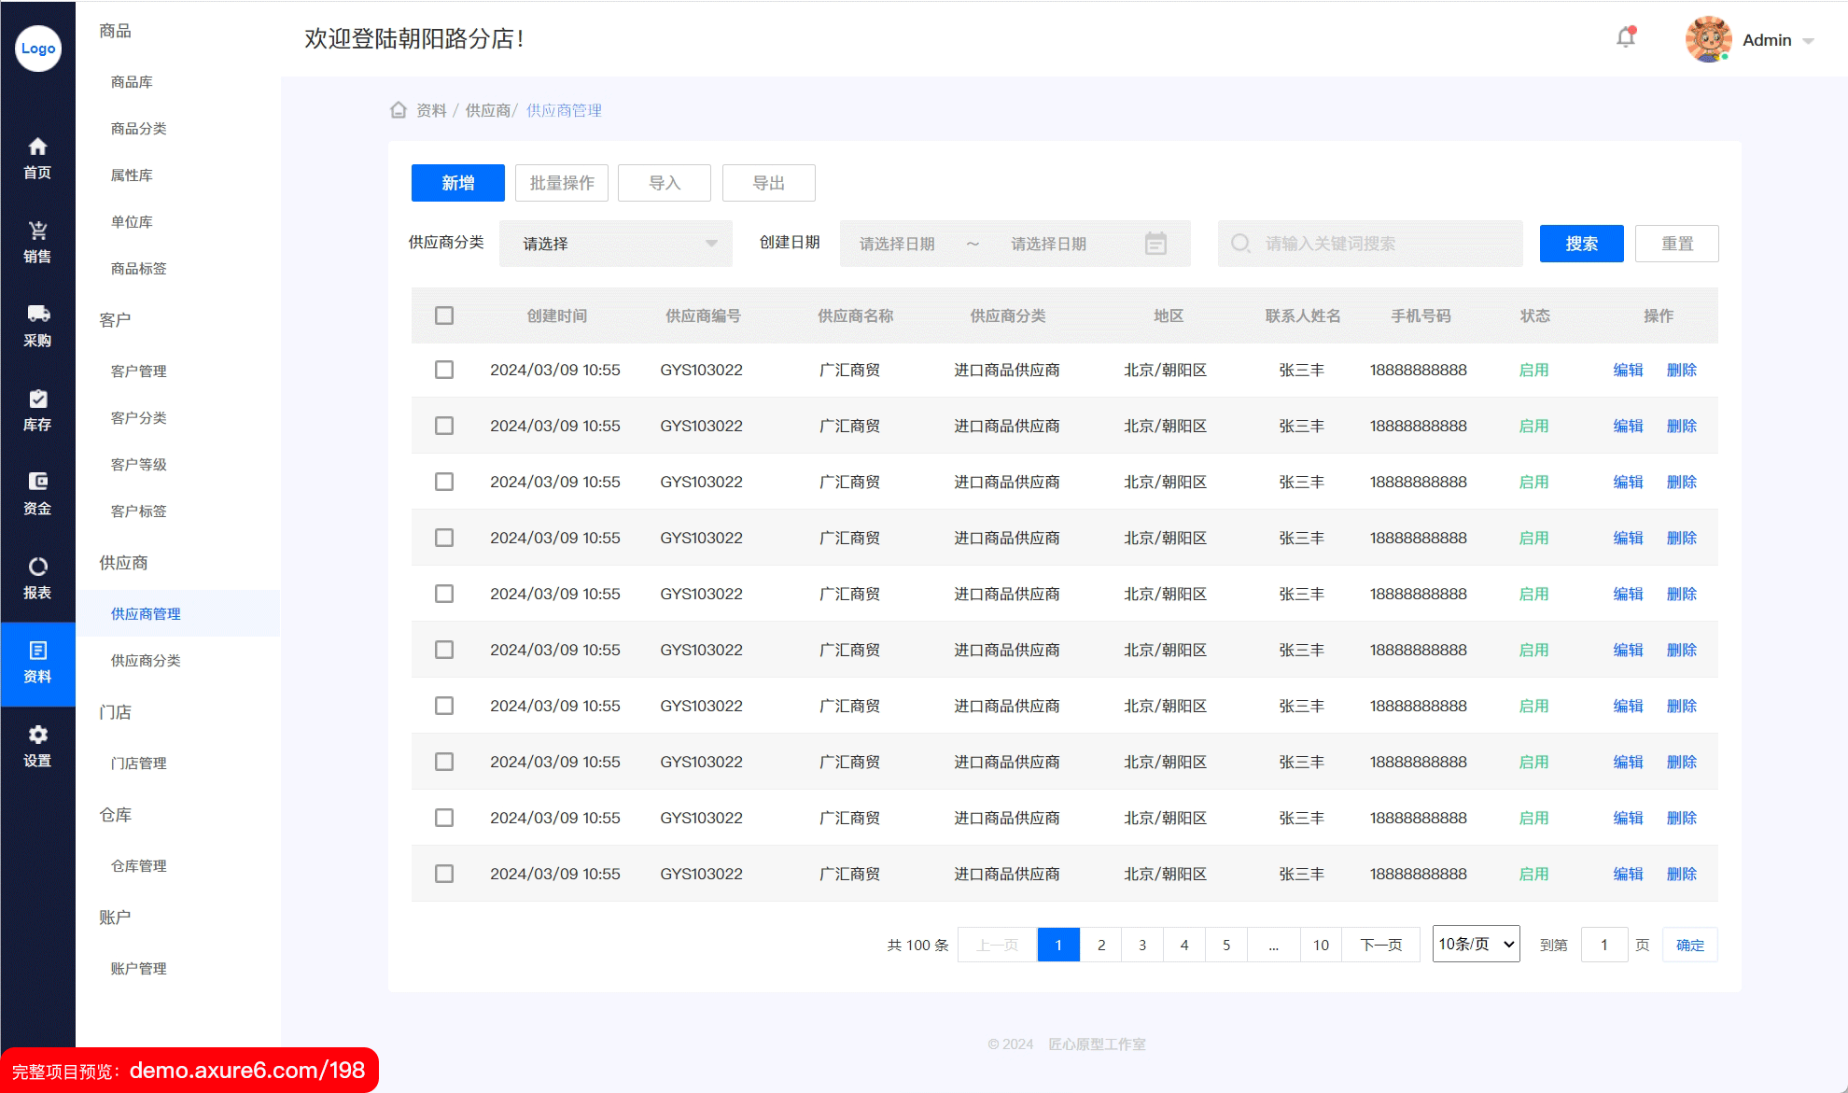Check the third supplier row checkbox
This screenshot has width=1848, height=1093.
tap(444, 482)
